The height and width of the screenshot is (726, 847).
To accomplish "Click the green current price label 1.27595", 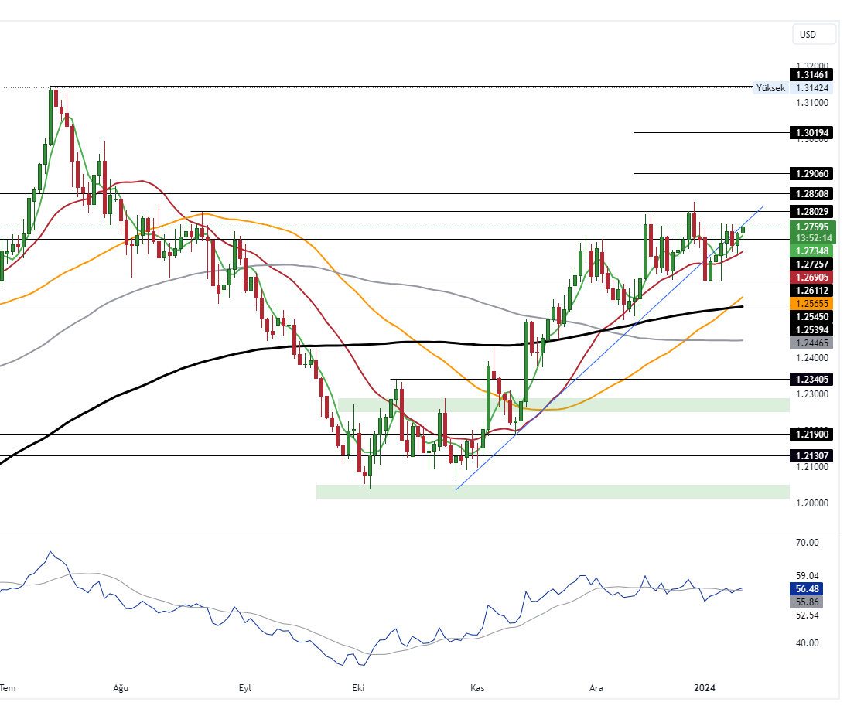I will point(810,227).
